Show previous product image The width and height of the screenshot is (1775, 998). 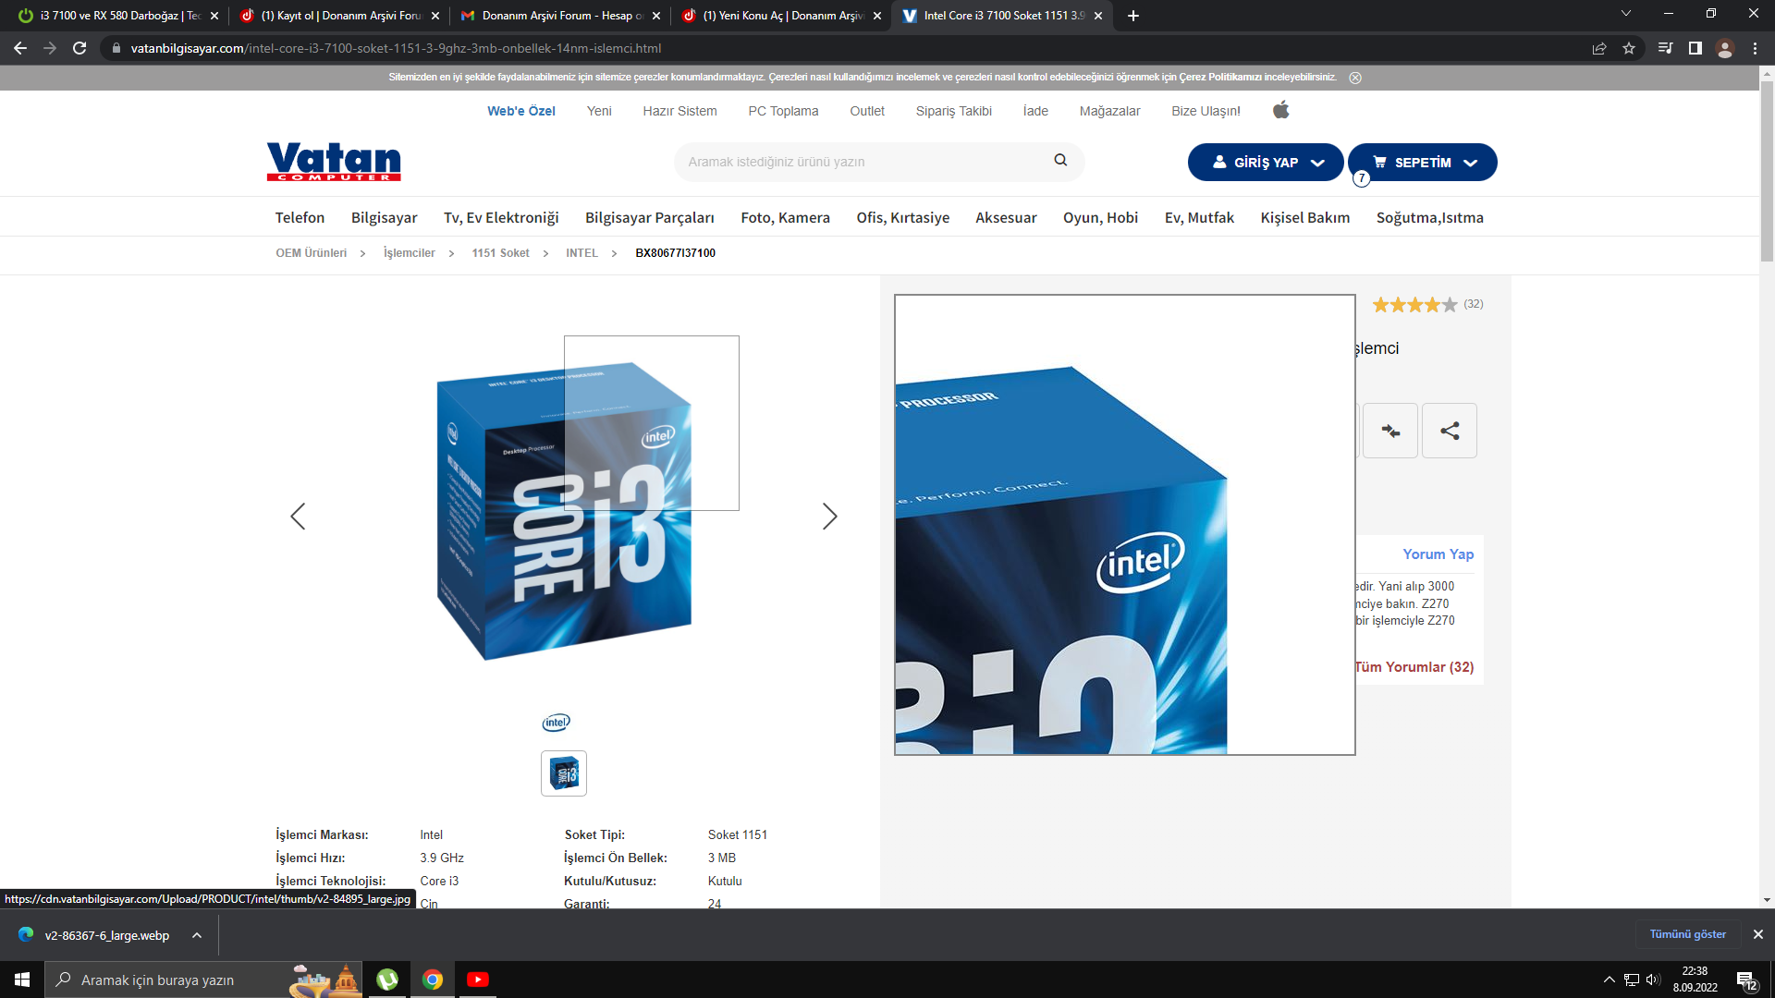(298, 516)
